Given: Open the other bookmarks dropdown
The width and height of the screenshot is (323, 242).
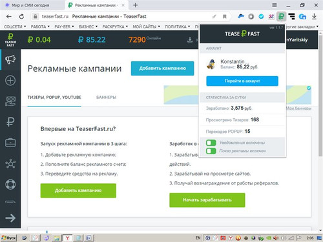Looking at the screenshot, I should pos(302,26).
